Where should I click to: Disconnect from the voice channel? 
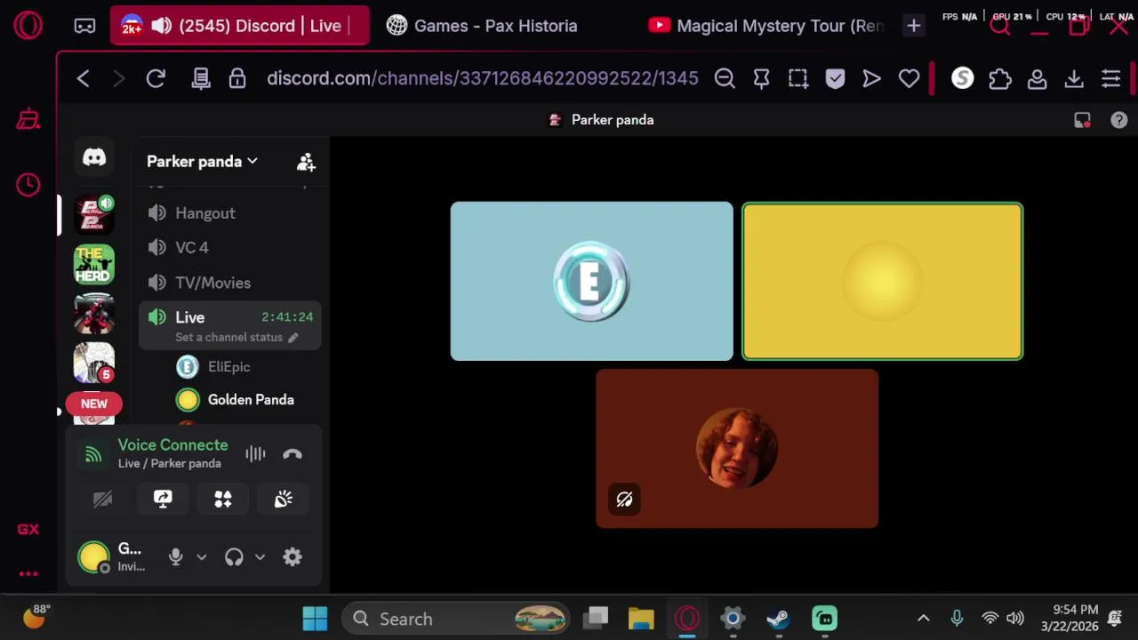[x=293, y=454]
